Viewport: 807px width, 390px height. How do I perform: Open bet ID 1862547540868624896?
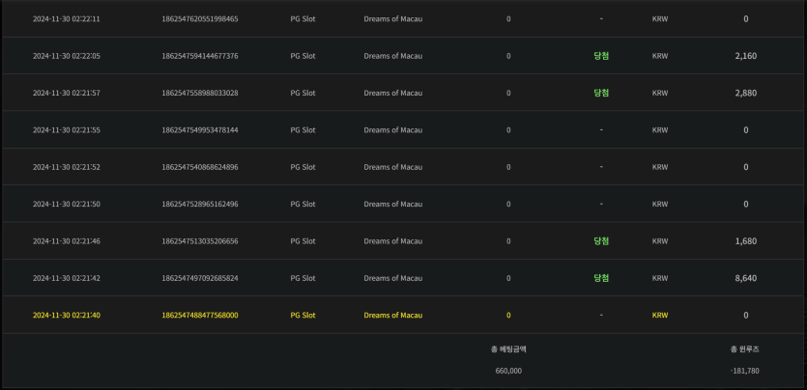click(x=200, y=167)
